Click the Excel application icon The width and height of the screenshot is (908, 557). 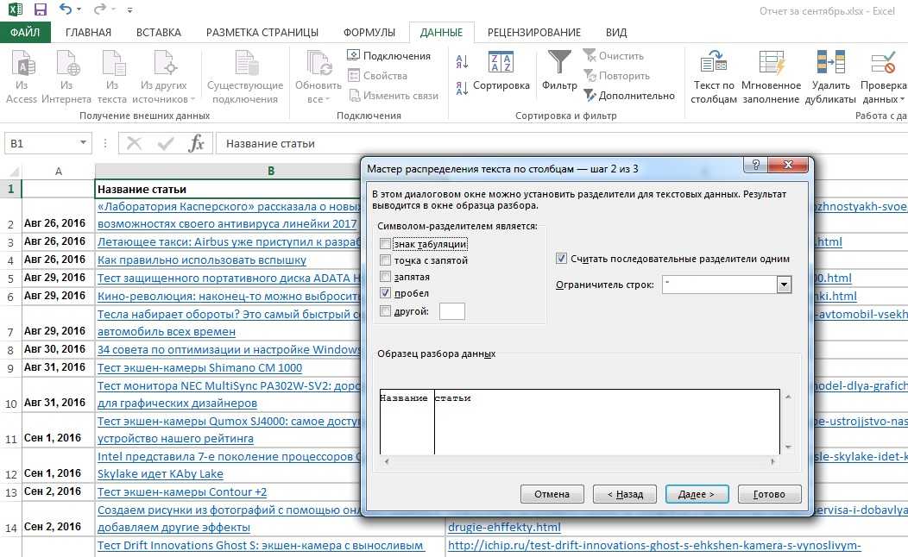(x=15, y=9)
